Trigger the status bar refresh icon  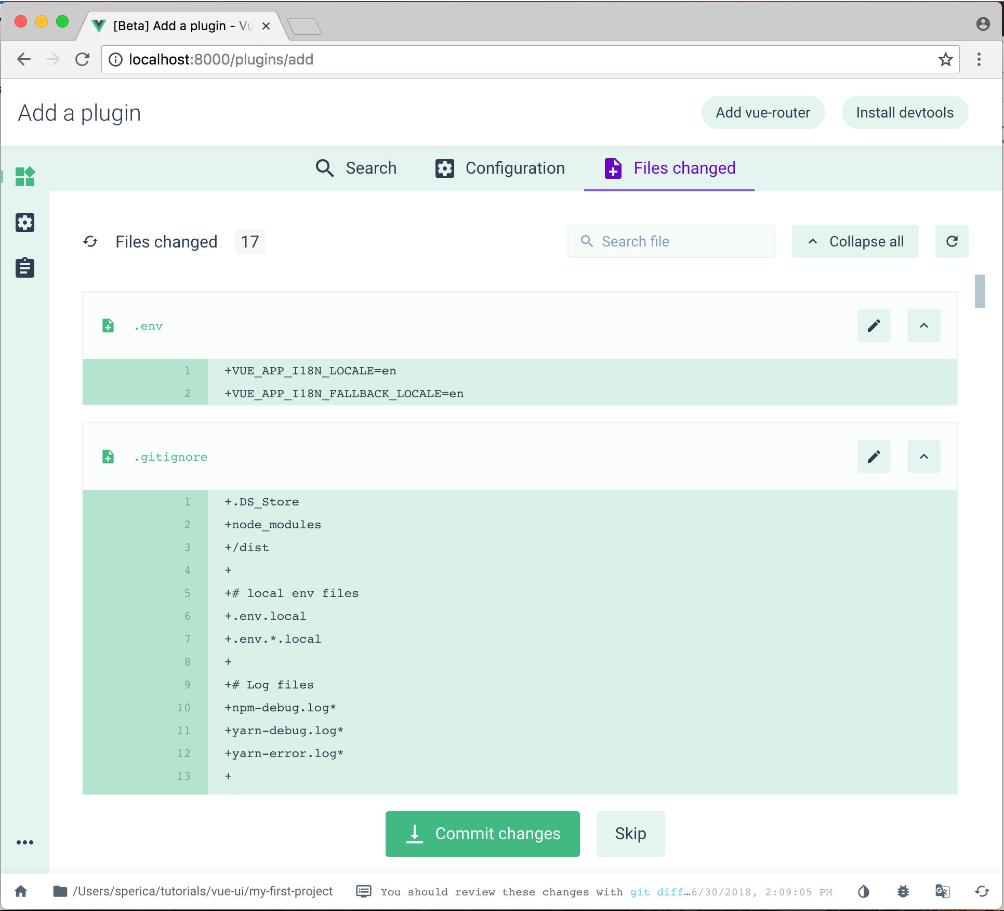[982, 891]
